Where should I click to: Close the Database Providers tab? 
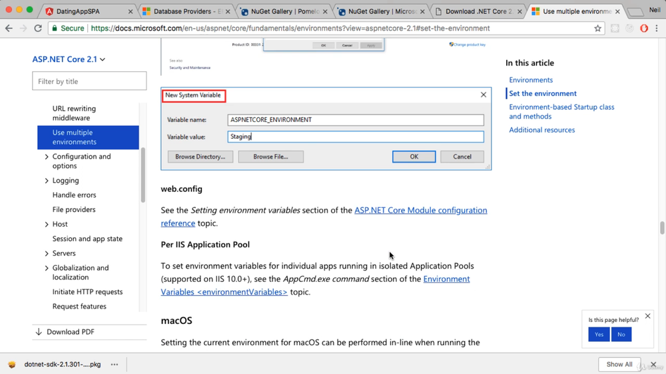point(228,11)
